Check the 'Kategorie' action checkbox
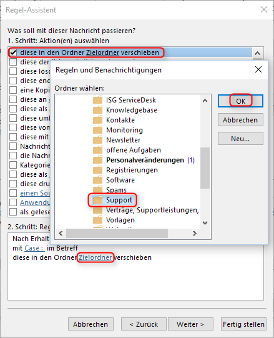Viewport: 274px width, 338px height. point(13,165)
